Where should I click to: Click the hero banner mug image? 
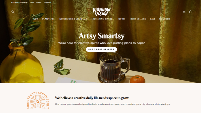[x=114, y=68]
